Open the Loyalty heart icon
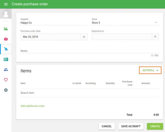Viewport: 165px width, 132px height. 6,80
